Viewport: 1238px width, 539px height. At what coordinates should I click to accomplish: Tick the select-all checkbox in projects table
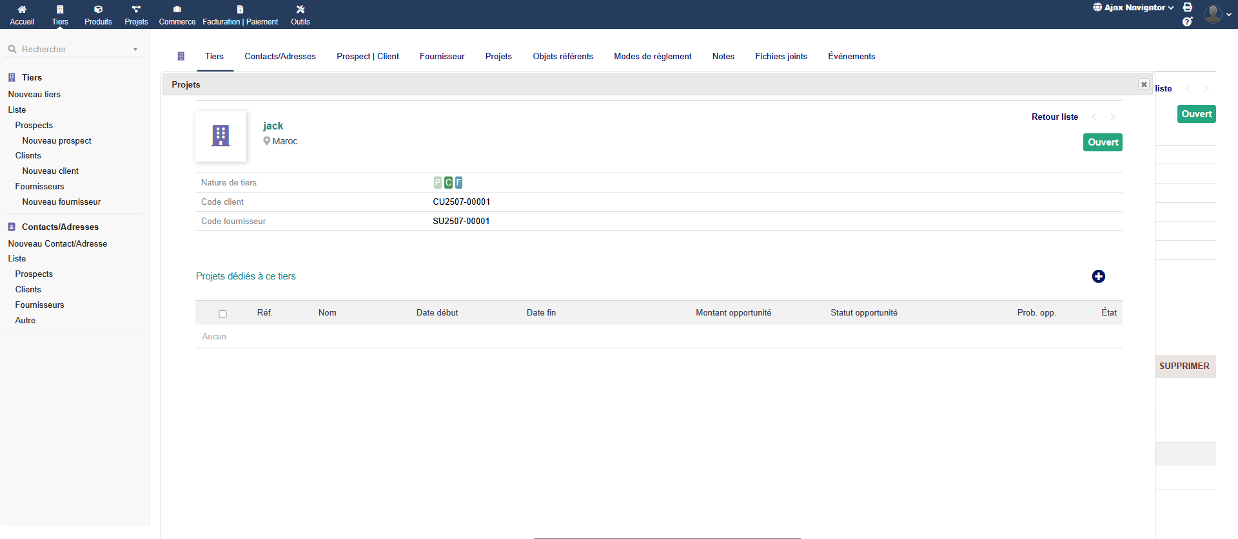222,314
